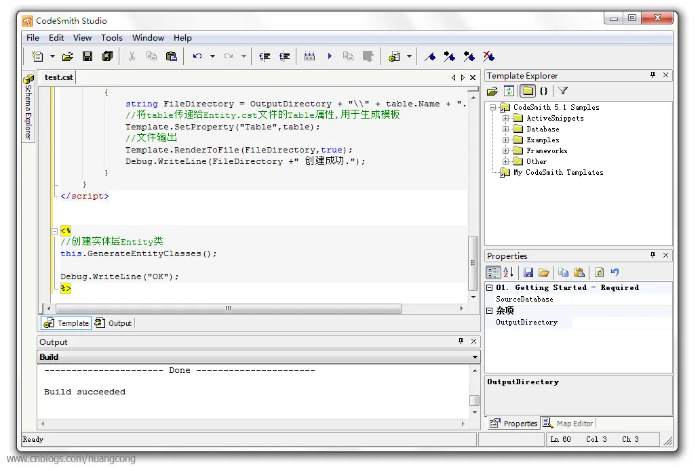Run the template with the play icon

(330, 56)
